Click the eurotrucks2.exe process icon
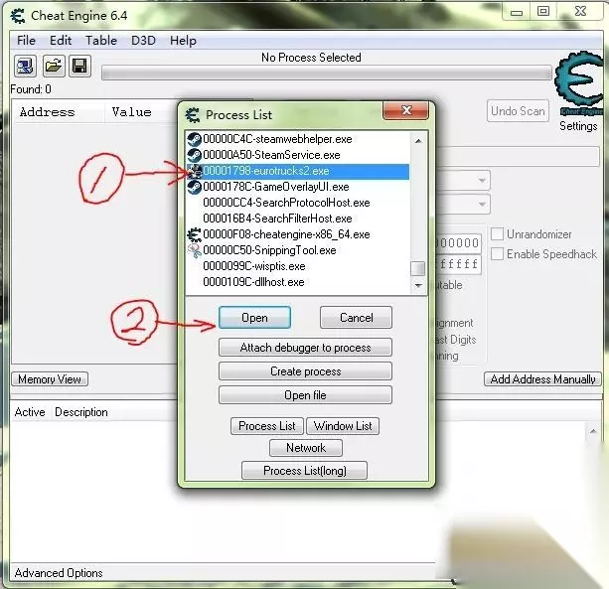The width and height of the screenshot is (609, 589). tap(194, 171)
